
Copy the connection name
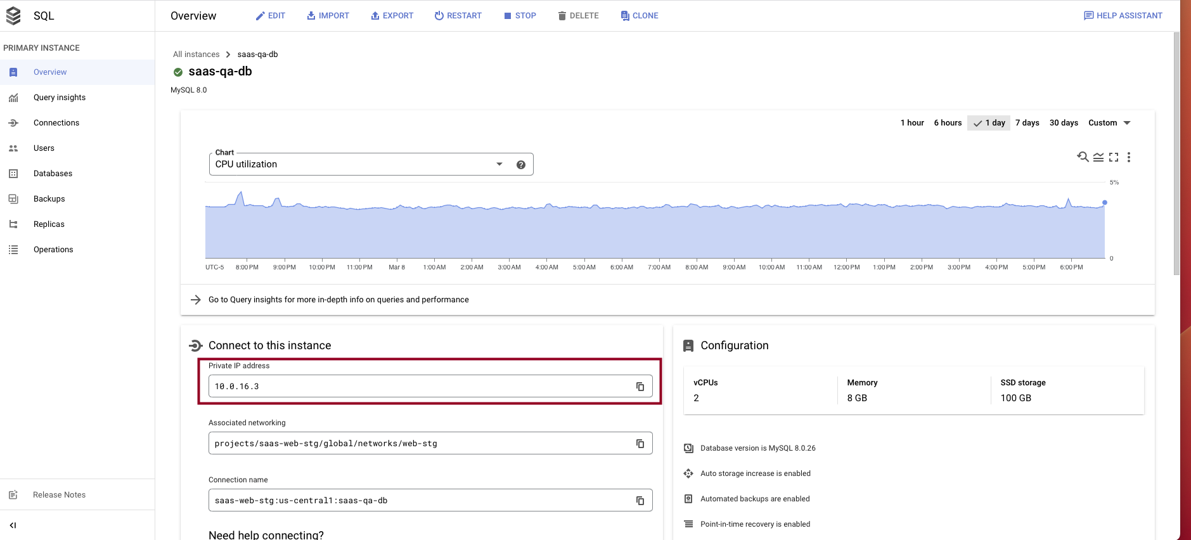[640, 501]
